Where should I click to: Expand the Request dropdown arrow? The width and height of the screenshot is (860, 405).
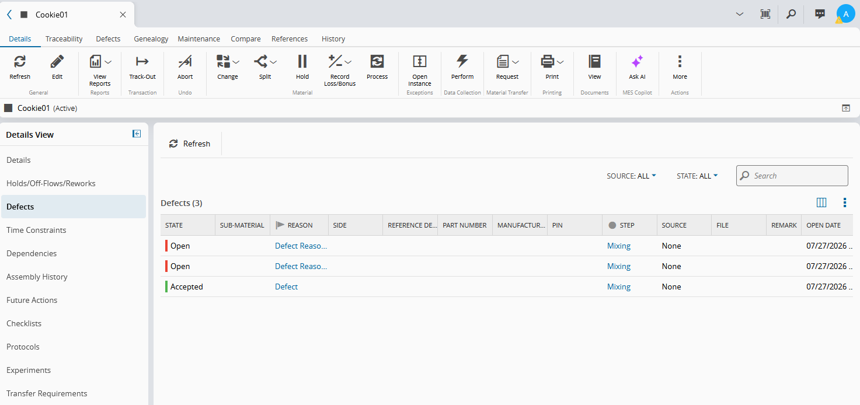tap(516, 62)
